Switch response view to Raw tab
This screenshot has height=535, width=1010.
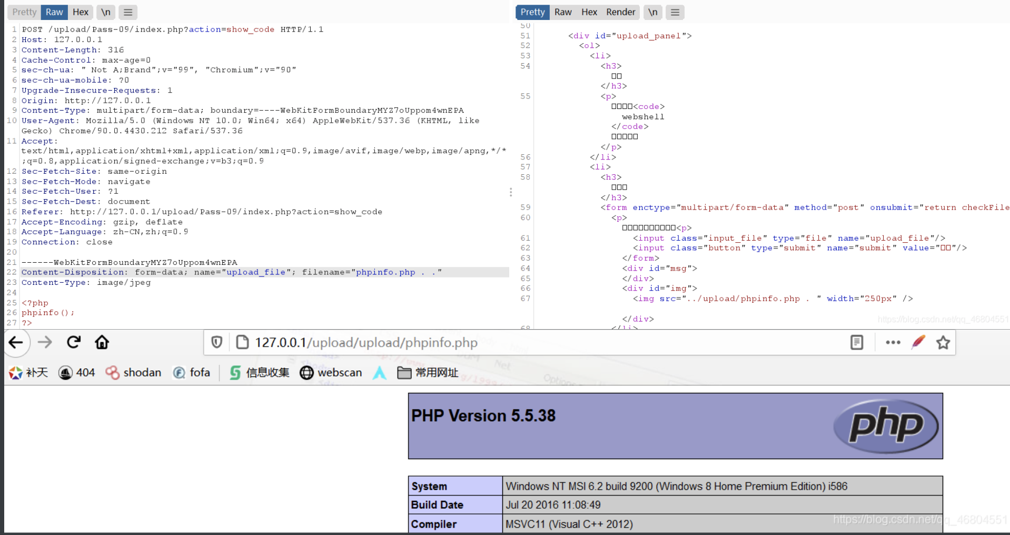[563, 12]
